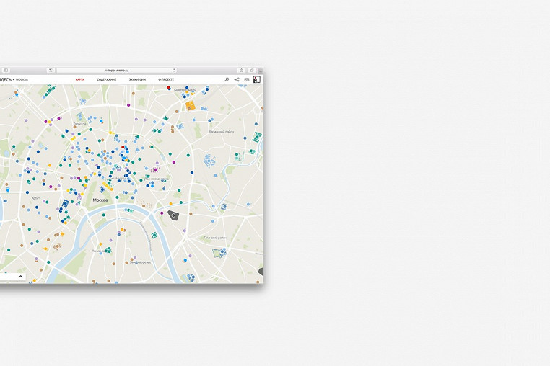Click the logo icon at header right
Image resolution: width=550 pixels, height=366 pixels.
point(256,80)
